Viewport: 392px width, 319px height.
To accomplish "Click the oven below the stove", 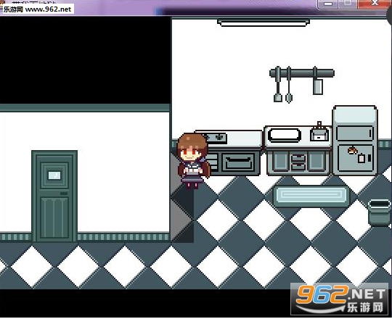I will pos(239,162).
